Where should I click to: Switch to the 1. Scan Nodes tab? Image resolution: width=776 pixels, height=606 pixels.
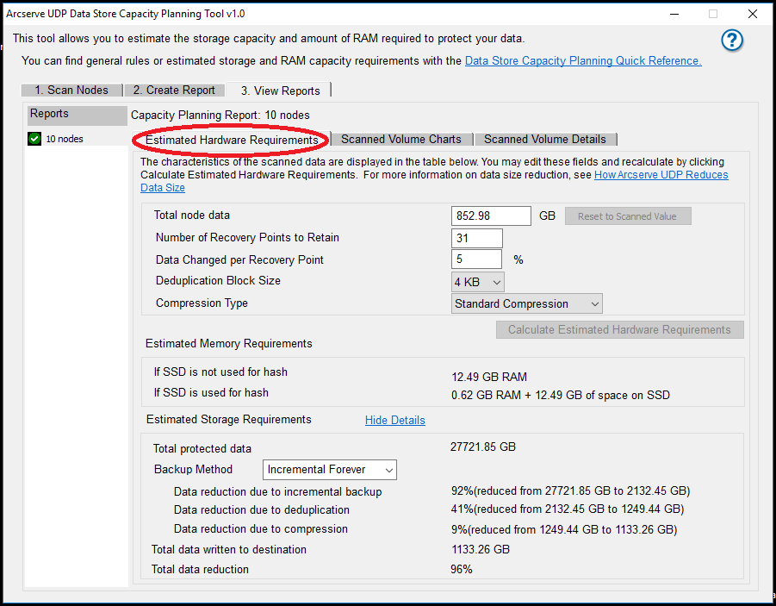(x=71, y=91)
